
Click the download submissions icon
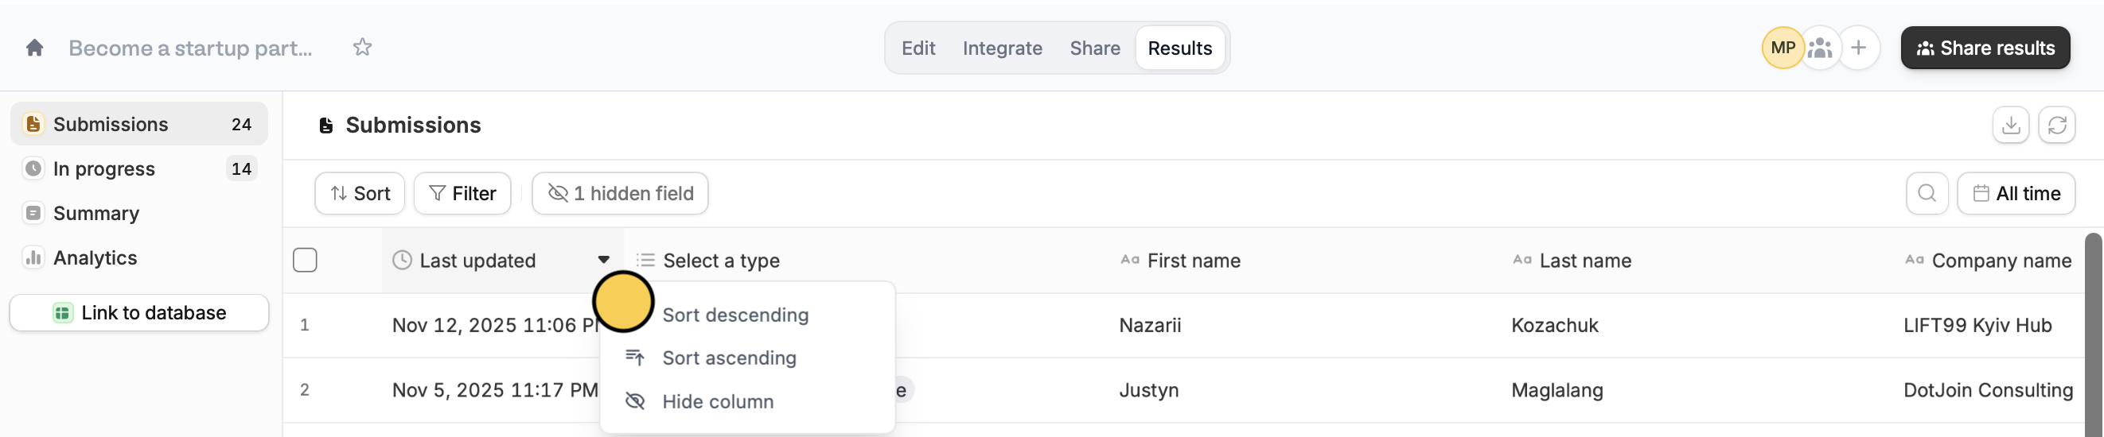coord(2010,126)
